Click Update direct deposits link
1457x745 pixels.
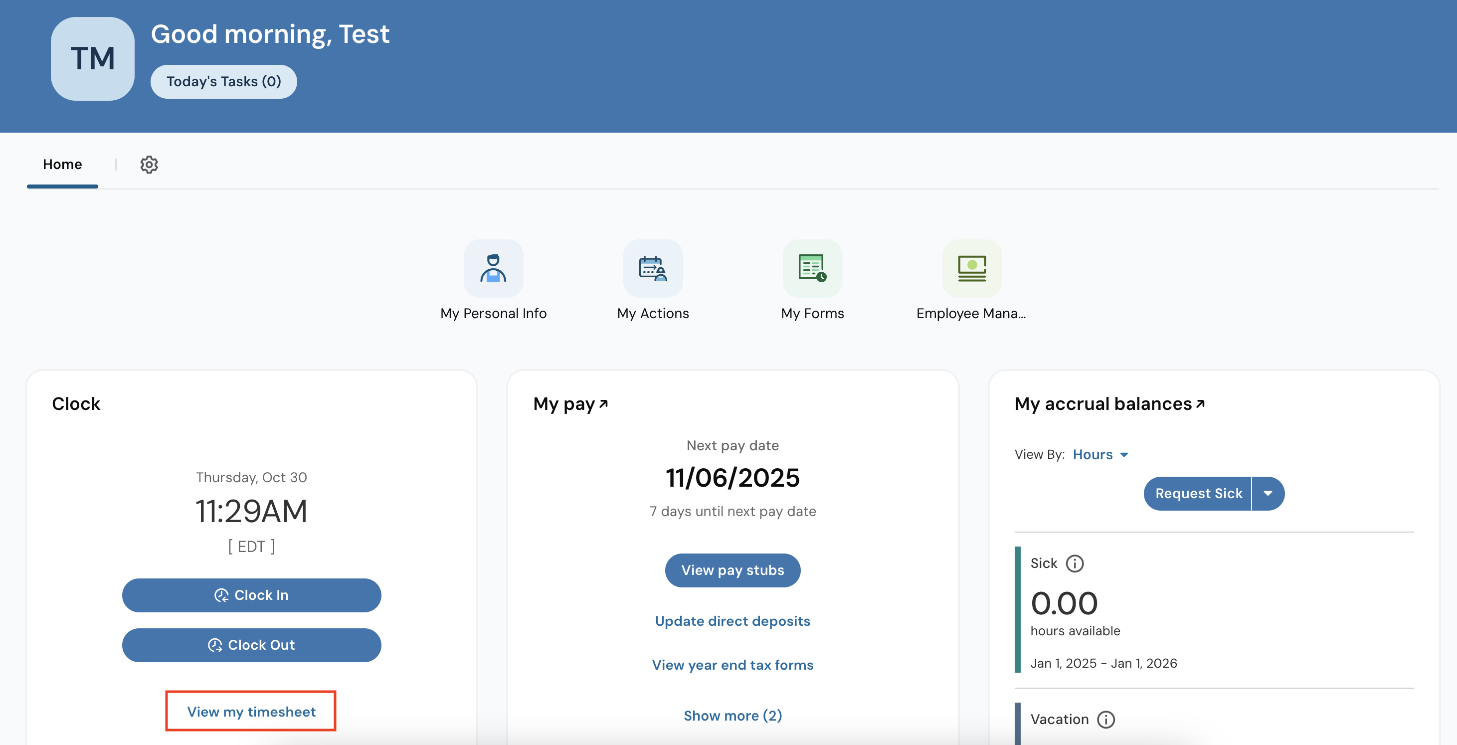tap(732, 621)
